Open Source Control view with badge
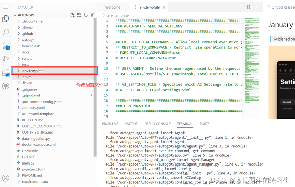This screenshot has width=295, height=187. 6,46
